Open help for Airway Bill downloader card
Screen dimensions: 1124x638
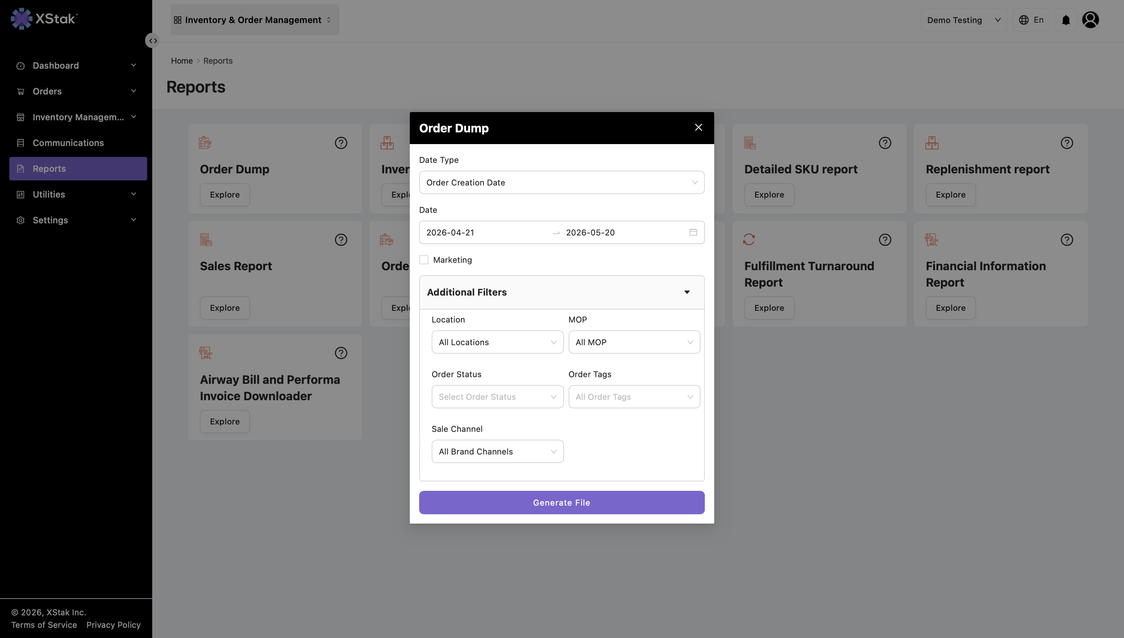tap(341, 353)
